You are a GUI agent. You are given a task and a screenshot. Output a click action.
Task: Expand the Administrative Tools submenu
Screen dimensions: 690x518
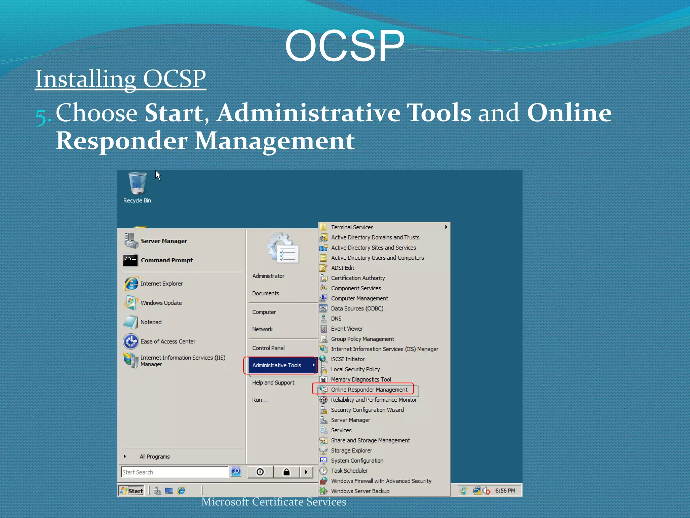pos(282,365)
